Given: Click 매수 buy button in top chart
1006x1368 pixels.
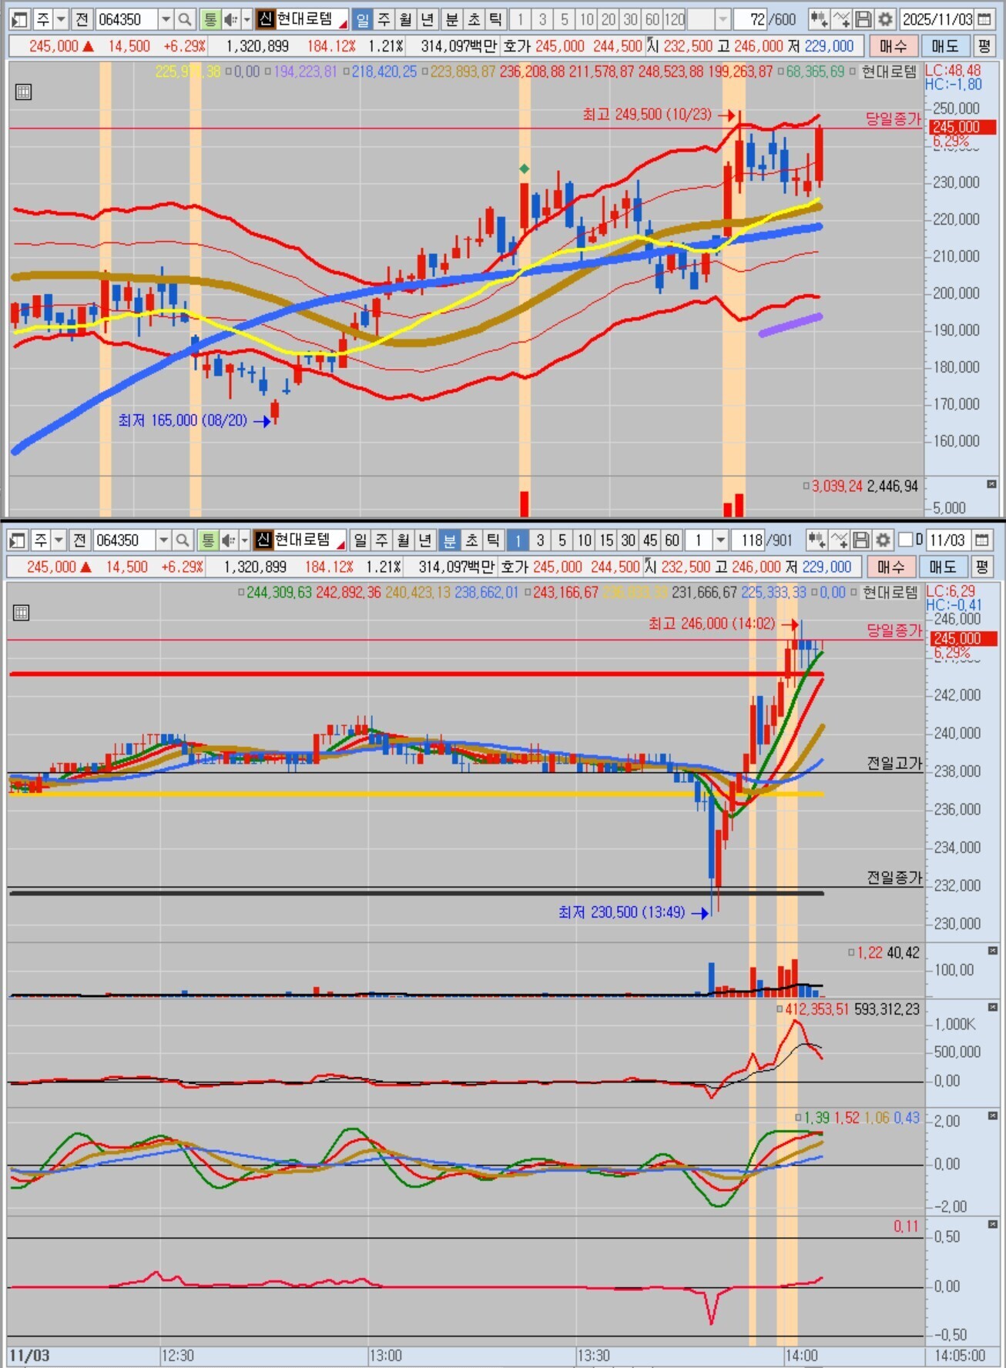Looking at the screenshot, I should pyautogui.click(x=893, y=46).
